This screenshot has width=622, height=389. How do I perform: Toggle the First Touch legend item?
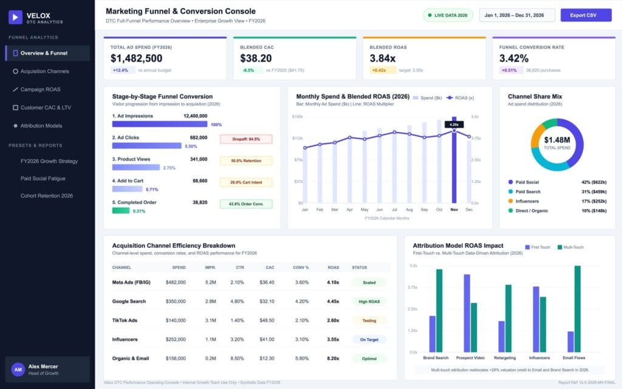pos(538,247)
